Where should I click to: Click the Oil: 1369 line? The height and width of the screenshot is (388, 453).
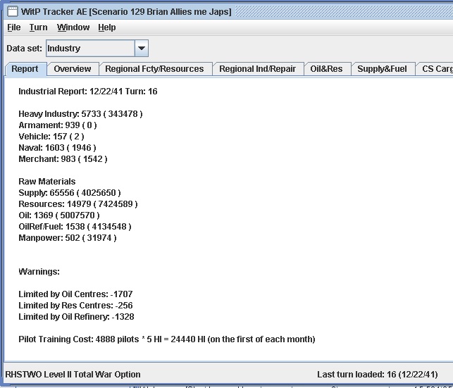(59, 215)
